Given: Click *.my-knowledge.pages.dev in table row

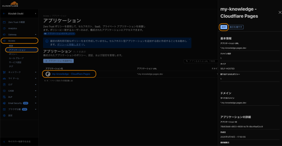Looking at the screenshot, I should [150, 74].
